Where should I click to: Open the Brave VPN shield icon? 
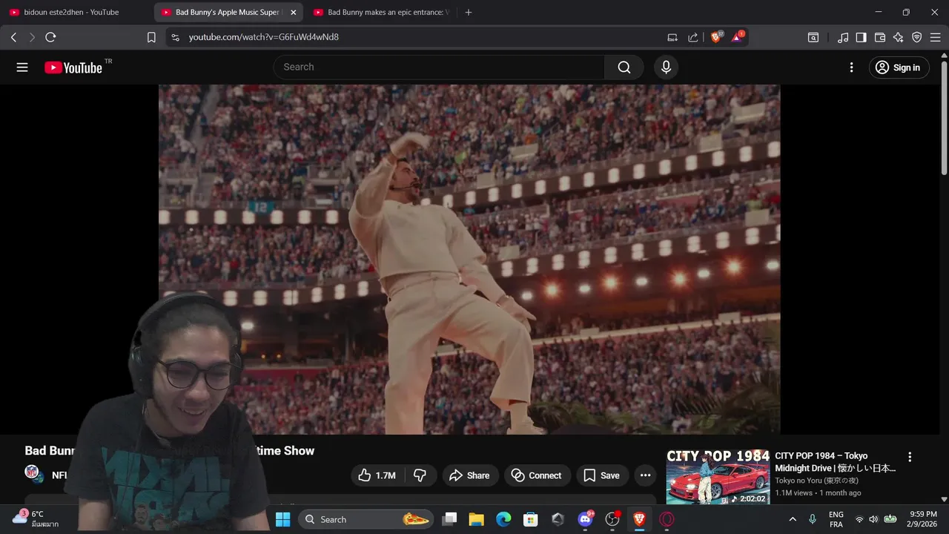[917, 37]
